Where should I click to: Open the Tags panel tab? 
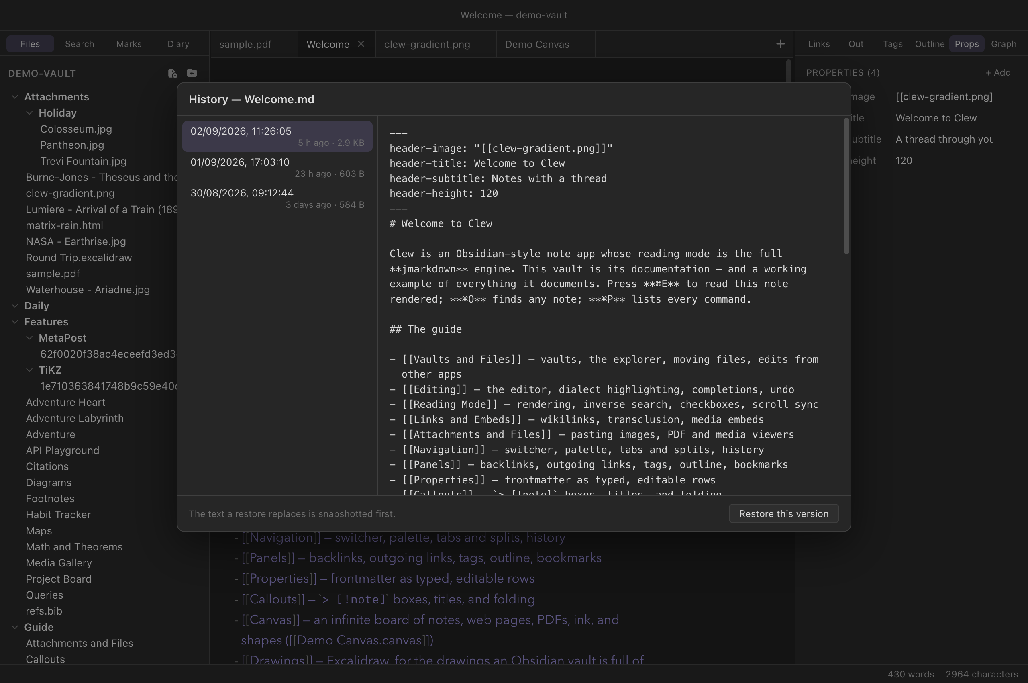[893, 44]
